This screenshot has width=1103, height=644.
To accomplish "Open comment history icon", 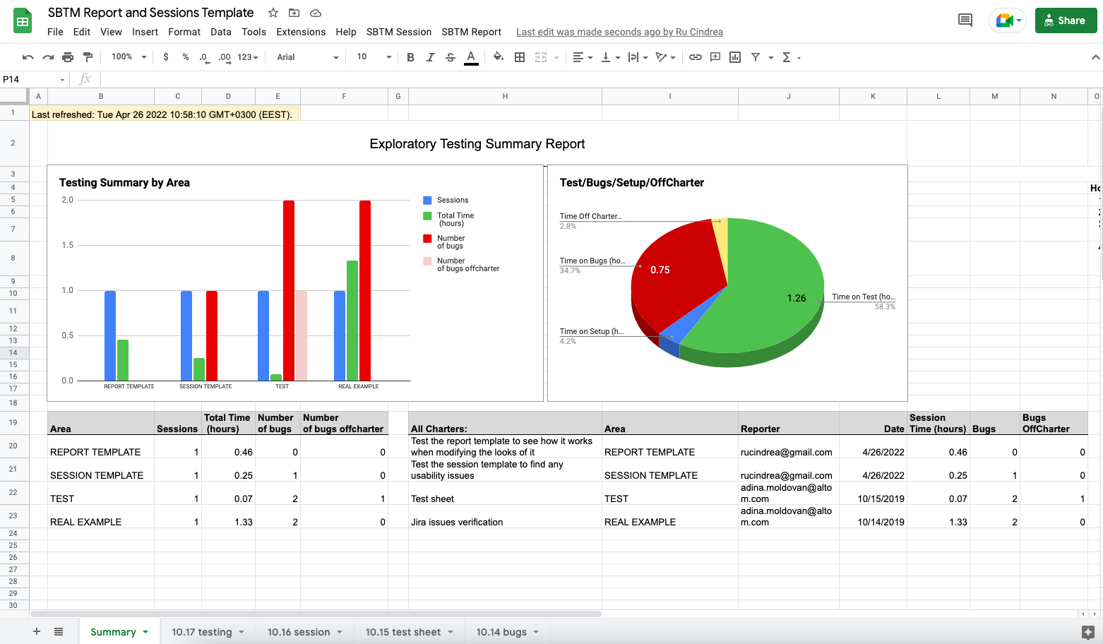I will 965,20.
